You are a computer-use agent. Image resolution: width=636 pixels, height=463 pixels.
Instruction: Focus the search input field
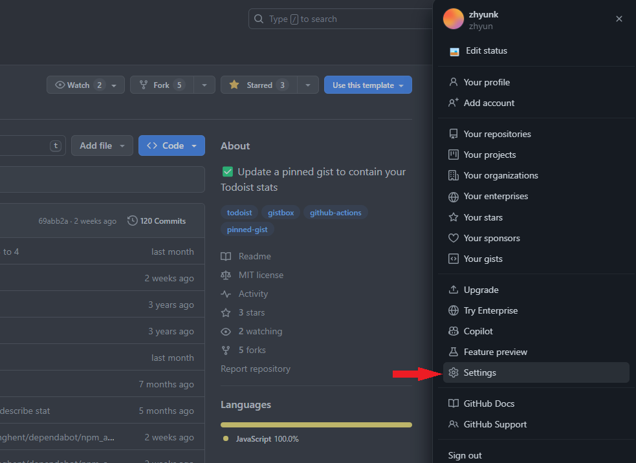pyautogui.click(x=341, y=19)
